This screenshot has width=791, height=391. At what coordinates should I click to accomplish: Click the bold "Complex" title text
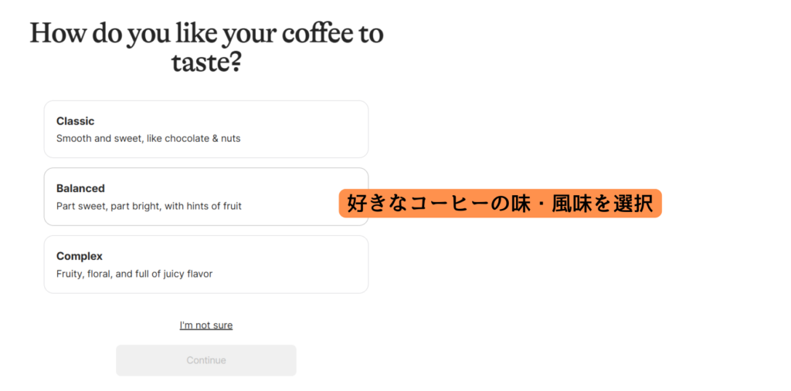click(x=80, y=257)
